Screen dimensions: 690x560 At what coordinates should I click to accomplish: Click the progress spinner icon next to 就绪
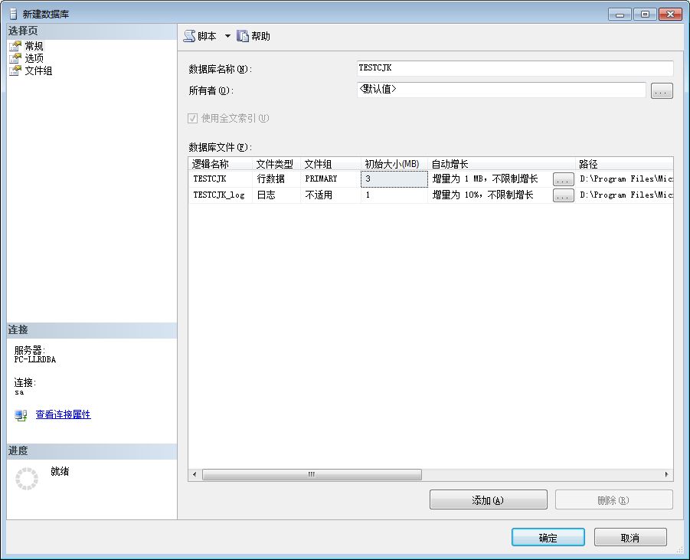[27, 479]
